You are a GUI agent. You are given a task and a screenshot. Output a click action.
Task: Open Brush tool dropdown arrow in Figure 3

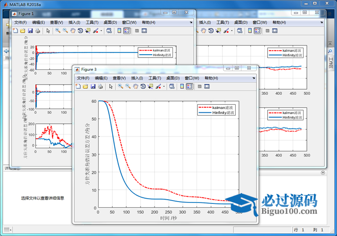[163, 86]
